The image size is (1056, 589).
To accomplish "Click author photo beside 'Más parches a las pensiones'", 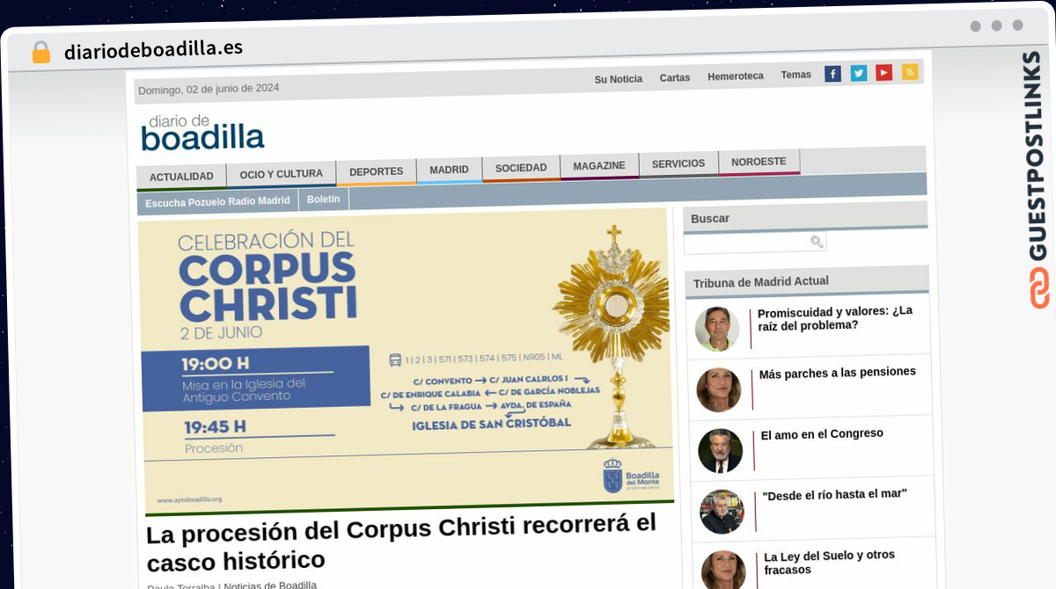I will tap(719, 389).
